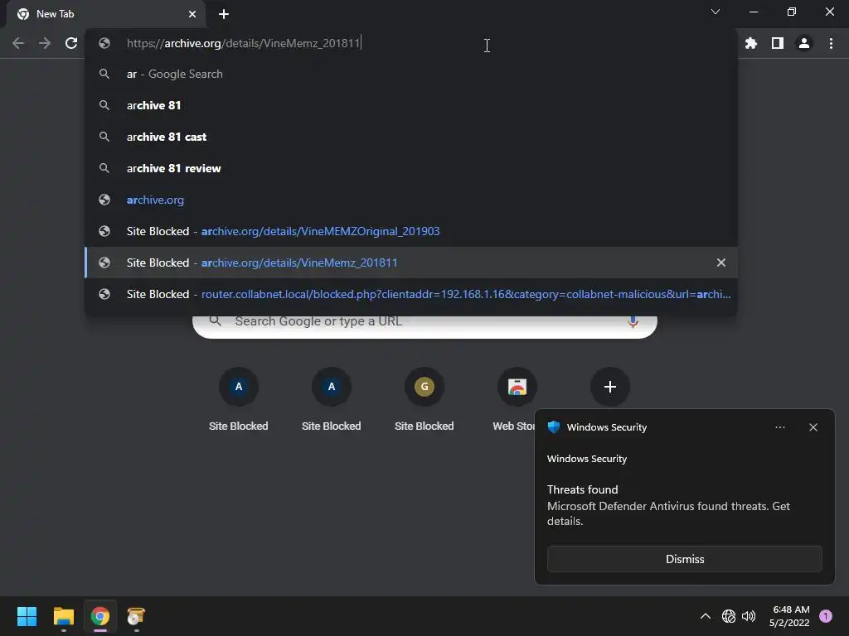
Task: Choose the 'archive 81 review' suggestion
Action: pos(411,168)
